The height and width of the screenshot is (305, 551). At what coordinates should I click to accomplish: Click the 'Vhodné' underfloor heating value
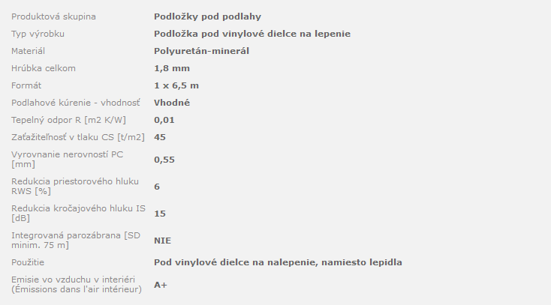click(172, 103)
